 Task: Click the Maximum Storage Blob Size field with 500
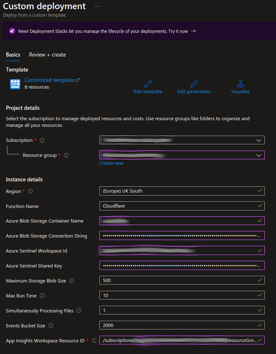click(x=182, y=280)
